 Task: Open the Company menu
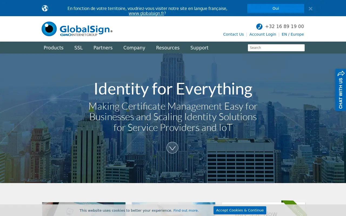(134, 48)
